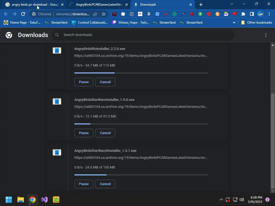
Task: Click the green RS extension icon
Action: 175,14
